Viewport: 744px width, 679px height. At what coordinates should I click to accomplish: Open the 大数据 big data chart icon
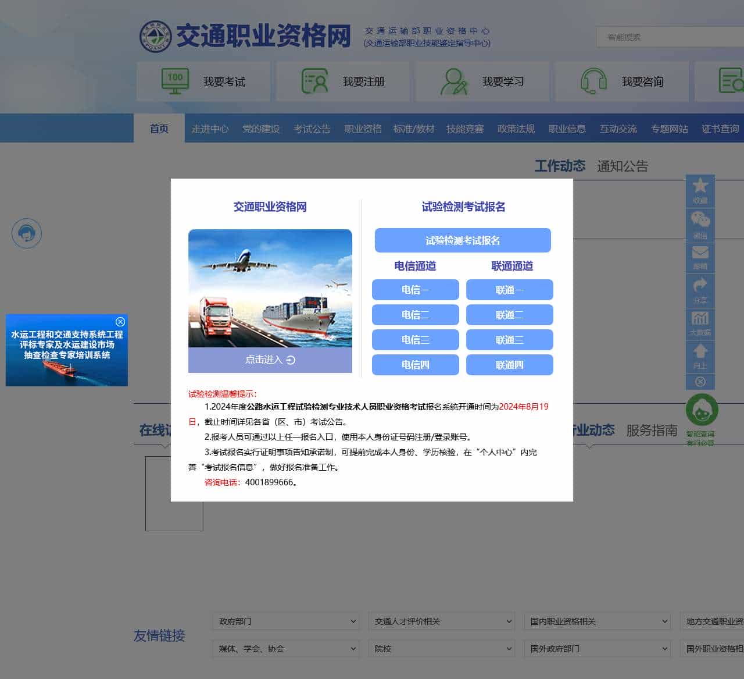[x=700, y=319]
